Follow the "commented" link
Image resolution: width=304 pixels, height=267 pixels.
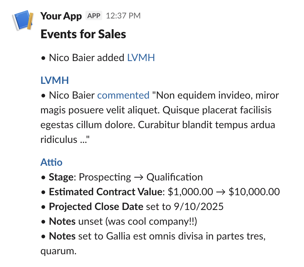tap(123, 95)
